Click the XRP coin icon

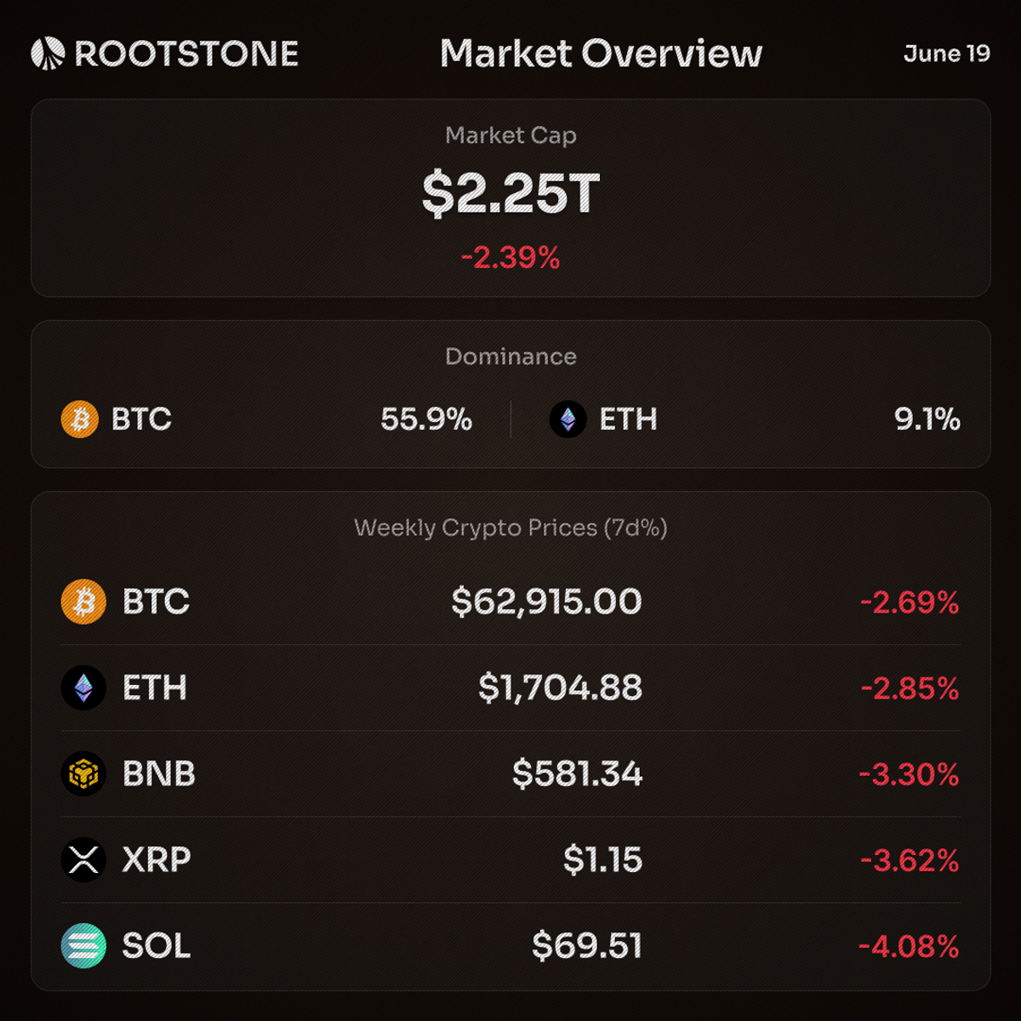(83, 859)
